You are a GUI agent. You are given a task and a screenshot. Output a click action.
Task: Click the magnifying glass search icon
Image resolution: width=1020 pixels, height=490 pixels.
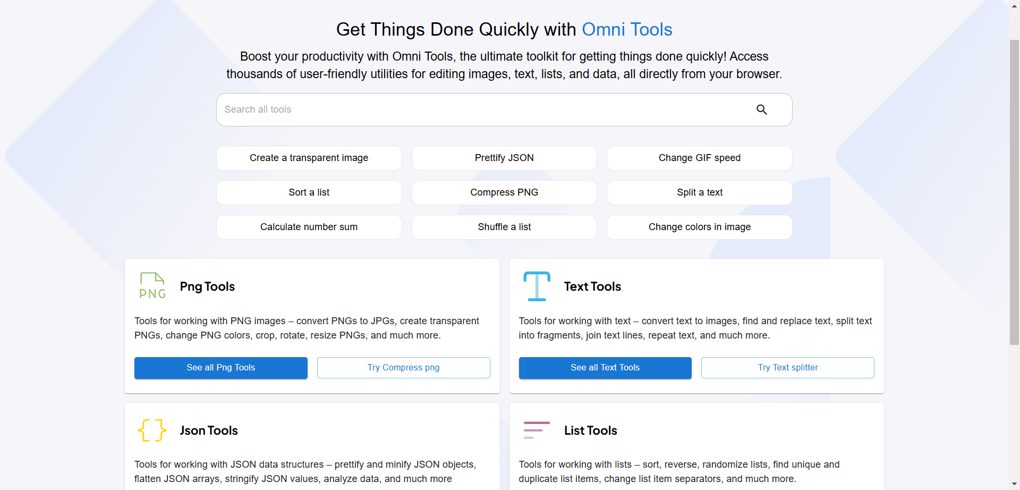coord(761,109)
